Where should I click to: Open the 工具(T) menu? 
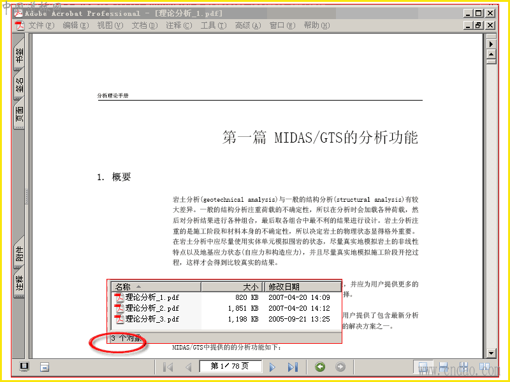[214, 25]
